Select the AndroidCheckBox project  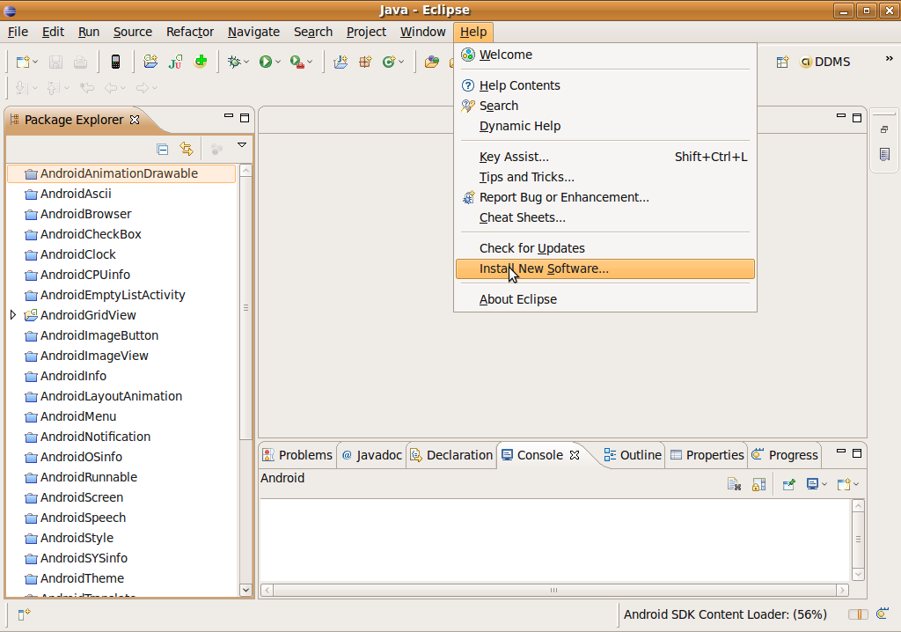[x=91, y=234]
